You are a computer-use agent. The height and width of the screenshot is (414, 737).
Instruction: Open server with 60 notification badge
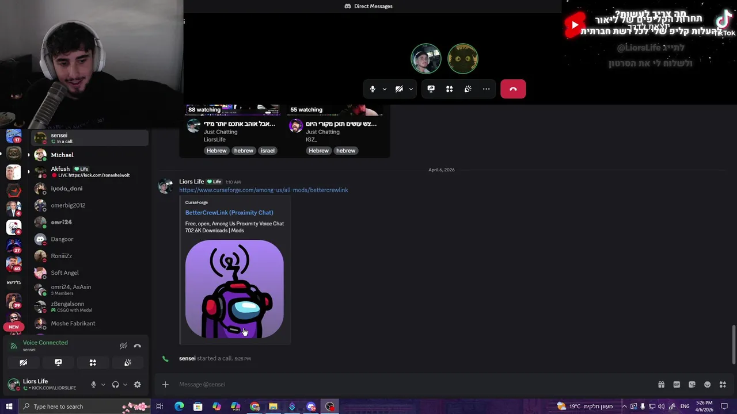(14, 264)
